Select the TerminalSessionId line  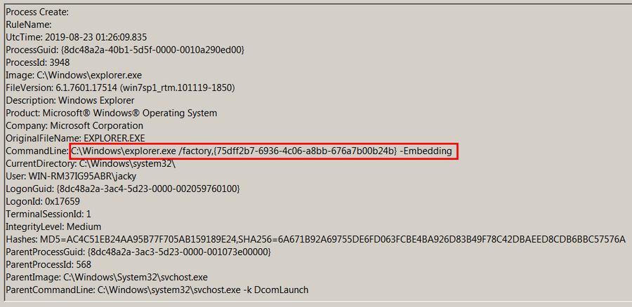(x=48, y=214)
